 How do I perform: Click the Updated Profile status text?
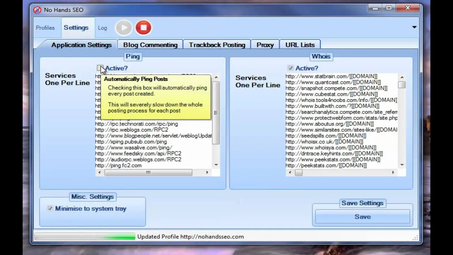[190, 237]
